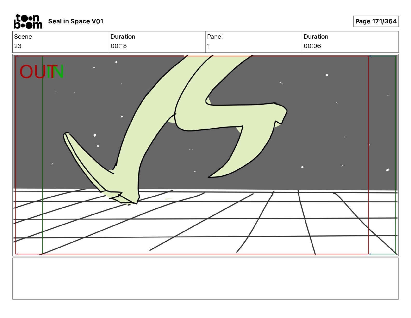Select the scene duration value '00:18'
Screen dimensions: 411x318
tap(119, 46)
